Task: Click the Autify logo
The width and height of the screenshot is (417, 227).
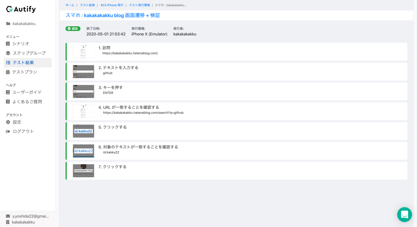Action: [x=21, y=9]
